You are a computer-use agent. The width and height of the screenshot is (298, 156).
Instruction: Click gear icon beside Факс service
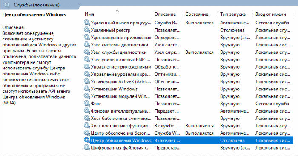tap(87, 104)
